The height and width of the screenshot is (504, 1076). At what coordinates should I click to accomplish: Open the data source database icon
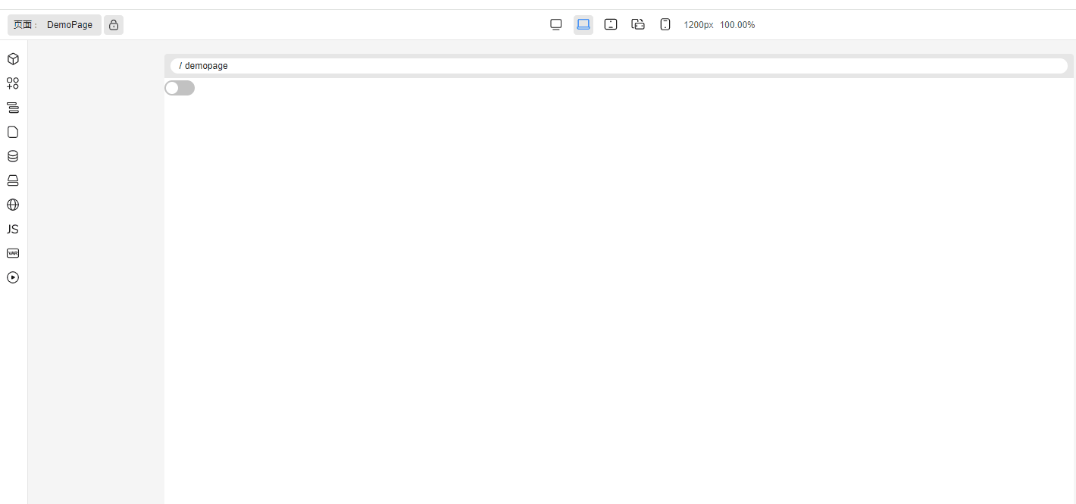[13, 156]
